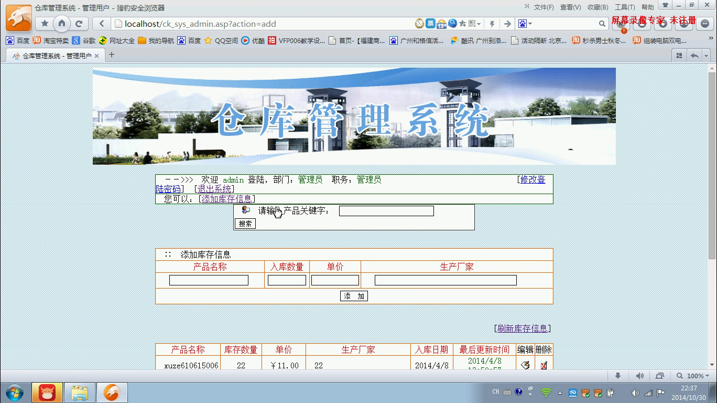Open the ticket (票) extension icon

tap(430, 24)
